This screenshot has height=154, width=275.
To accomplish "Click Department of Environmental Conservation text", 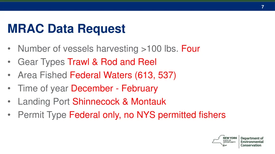I will [x=252, y=142].
